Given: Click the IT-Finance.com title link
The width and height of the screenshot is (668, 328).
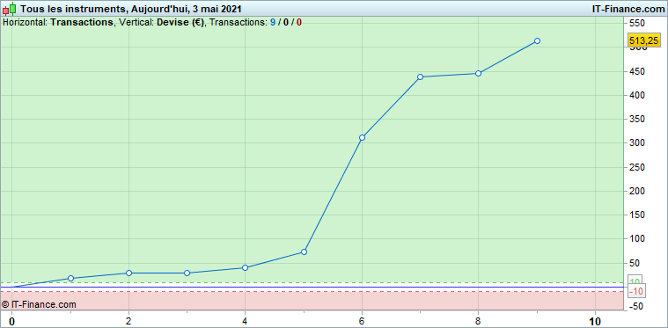Looking at the screenshot, I should [x=628, y=9].
